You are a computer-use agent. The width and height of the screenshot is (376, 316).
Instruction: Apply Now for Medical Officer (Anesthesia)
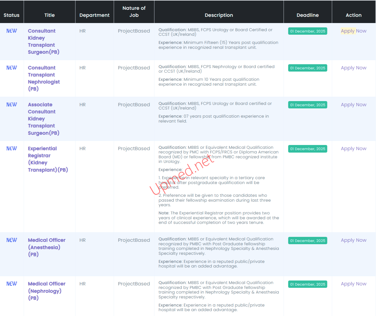coord(353,240)
